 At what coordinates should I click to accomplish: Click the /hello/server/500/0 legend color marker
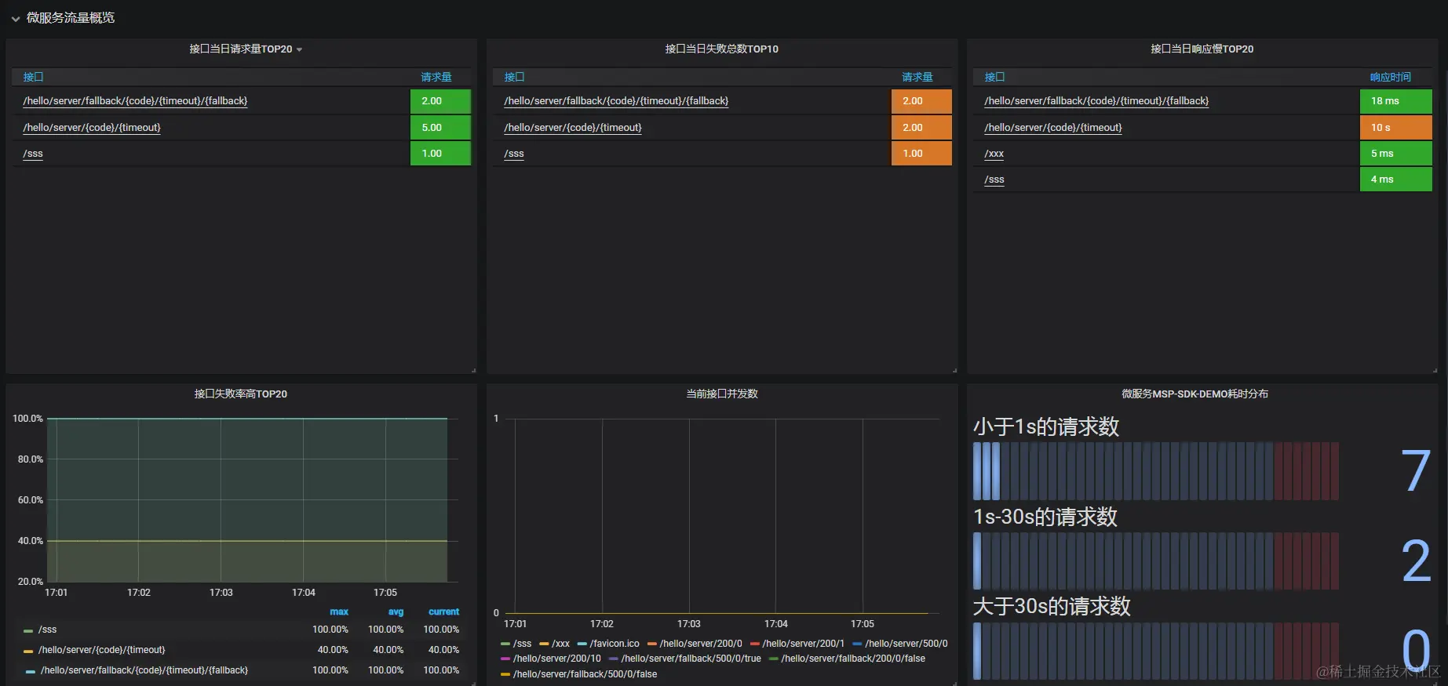point(857,644)
